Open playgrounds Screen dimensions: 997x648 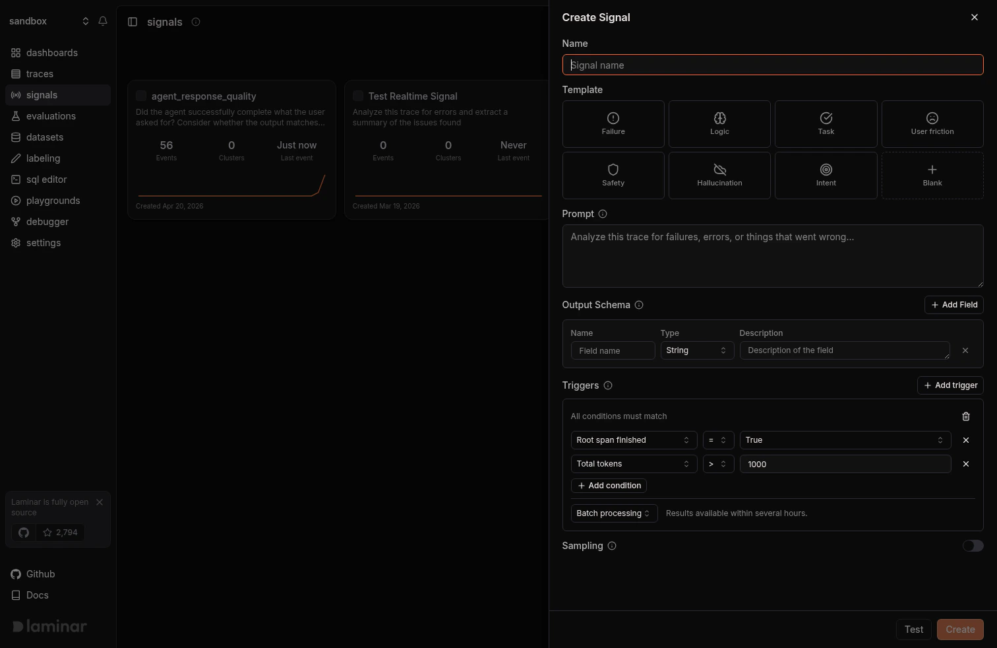click(x=58, y=201)
